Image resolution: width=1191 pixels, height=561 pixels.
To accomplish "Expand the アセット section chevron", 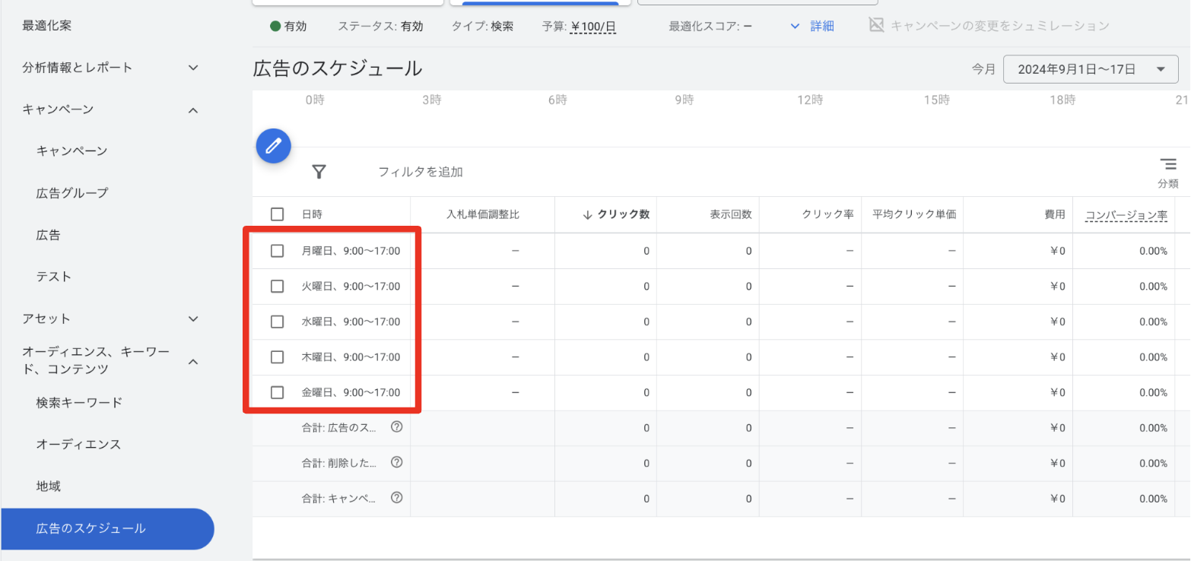I will (193, 319).
